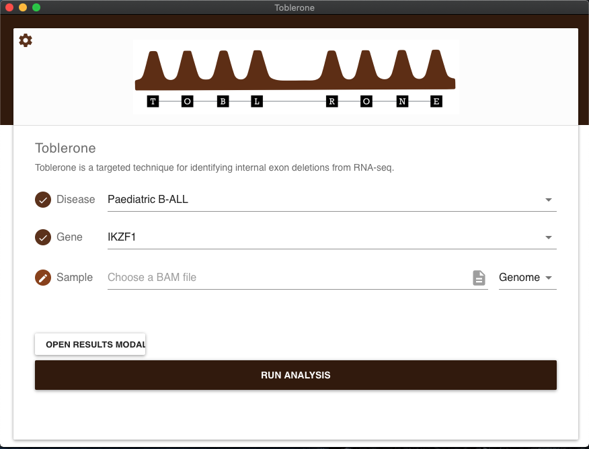589x449 pixels.
Task: Click the Disease checkmark step icon
Action: click(43, 200)
